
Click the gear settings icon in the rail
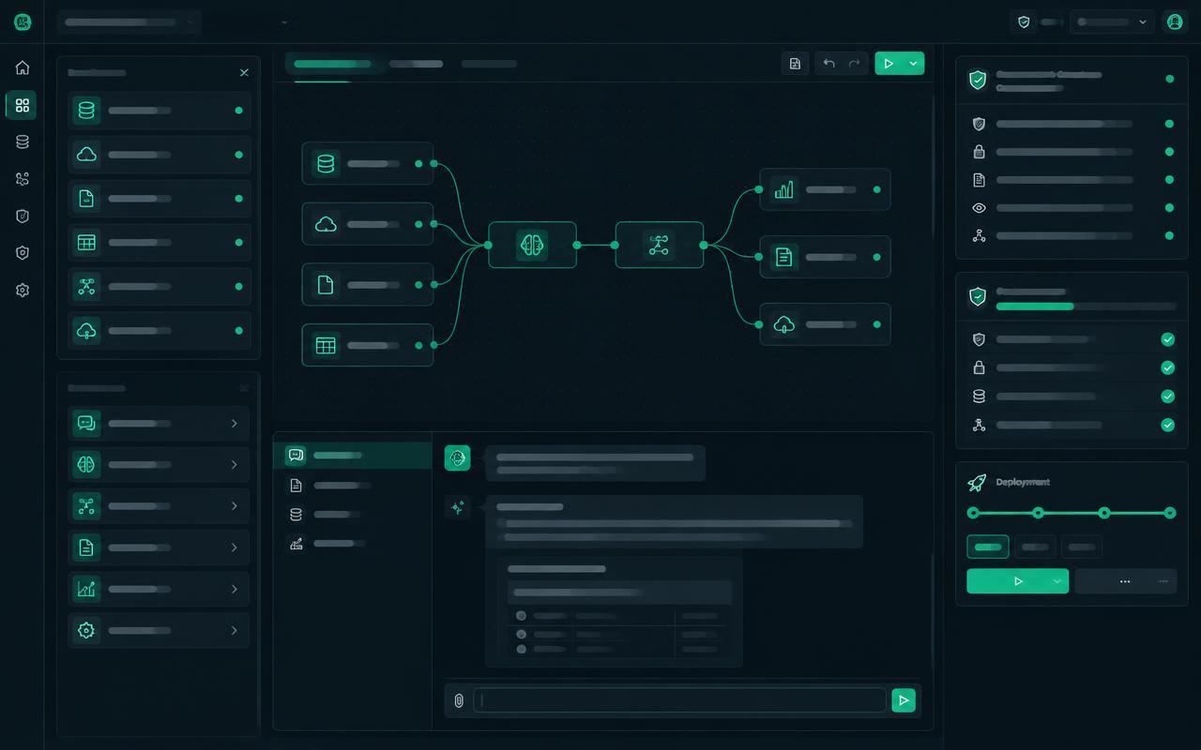coord(23,291)
